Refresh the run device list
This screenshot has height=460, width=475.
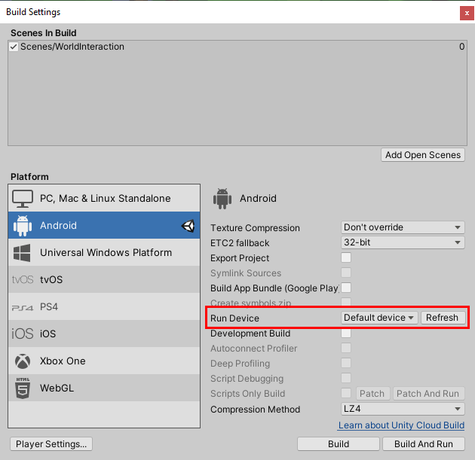pos(442,318)
